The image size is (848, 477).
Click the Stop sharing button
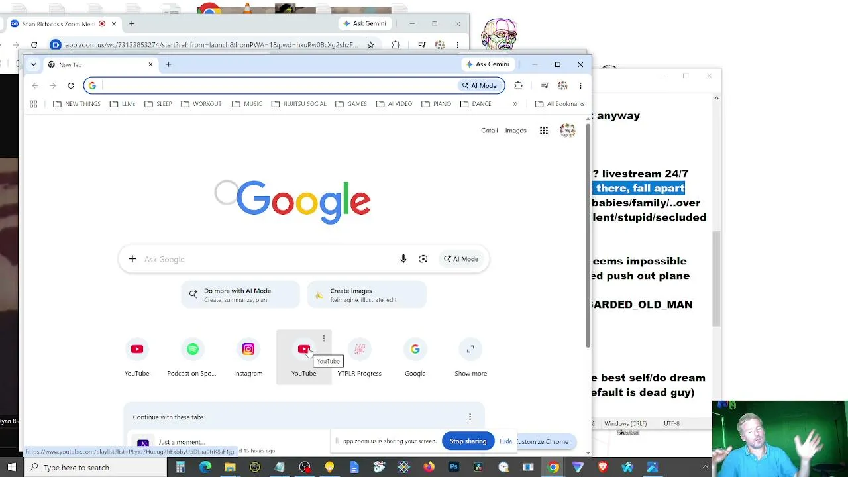tap(468, 441)
